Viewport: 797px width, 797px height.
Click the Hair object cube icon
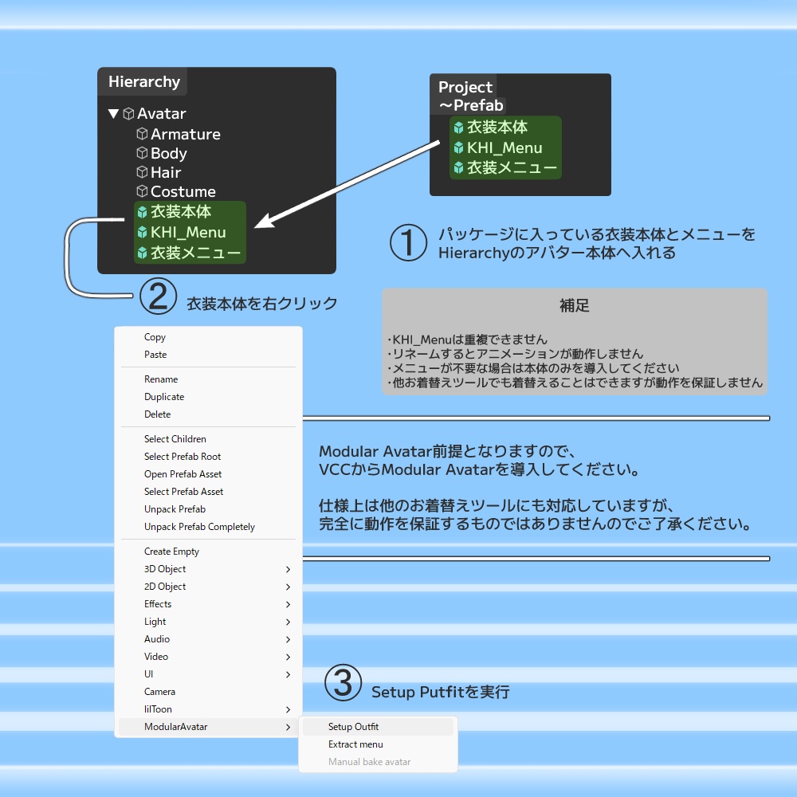[x=143, y=172]
